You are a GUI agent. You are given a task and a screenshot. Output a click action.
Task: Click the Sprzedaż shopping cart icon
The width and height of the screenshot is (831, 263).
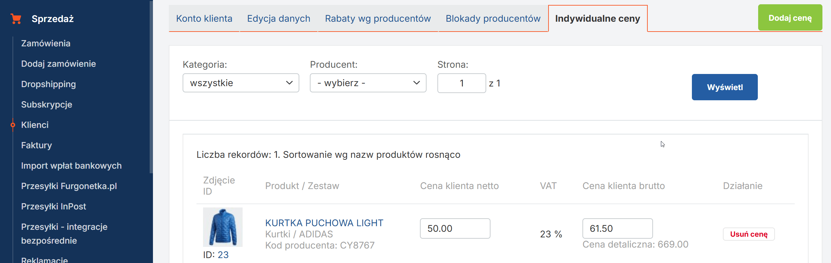point(16,19)
